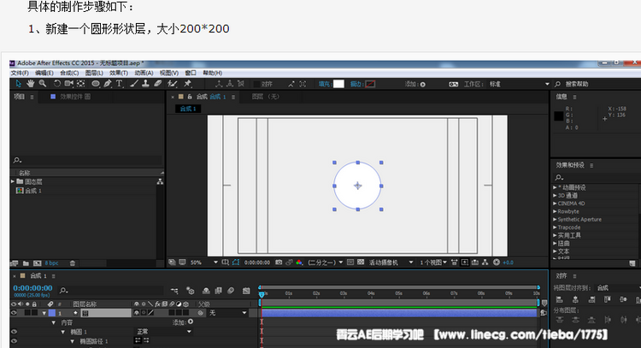Image resolution: width=641 pixels, height=348 pixels.
Task: Open the 正常 blend mode dropdown
Action: point(163,332)
